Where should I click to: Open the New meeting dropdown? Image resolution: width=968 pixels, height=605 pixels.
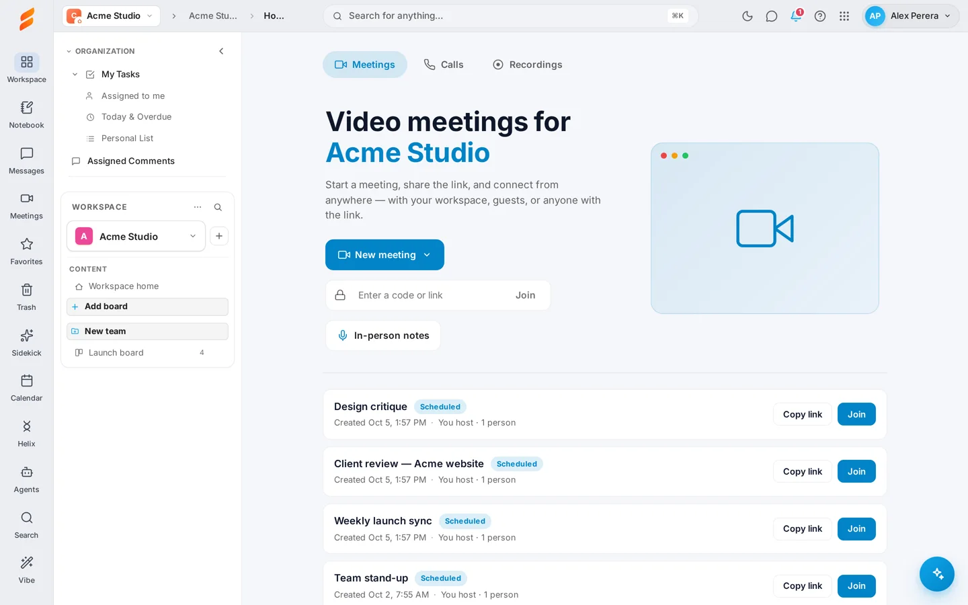tap(385, 255)
